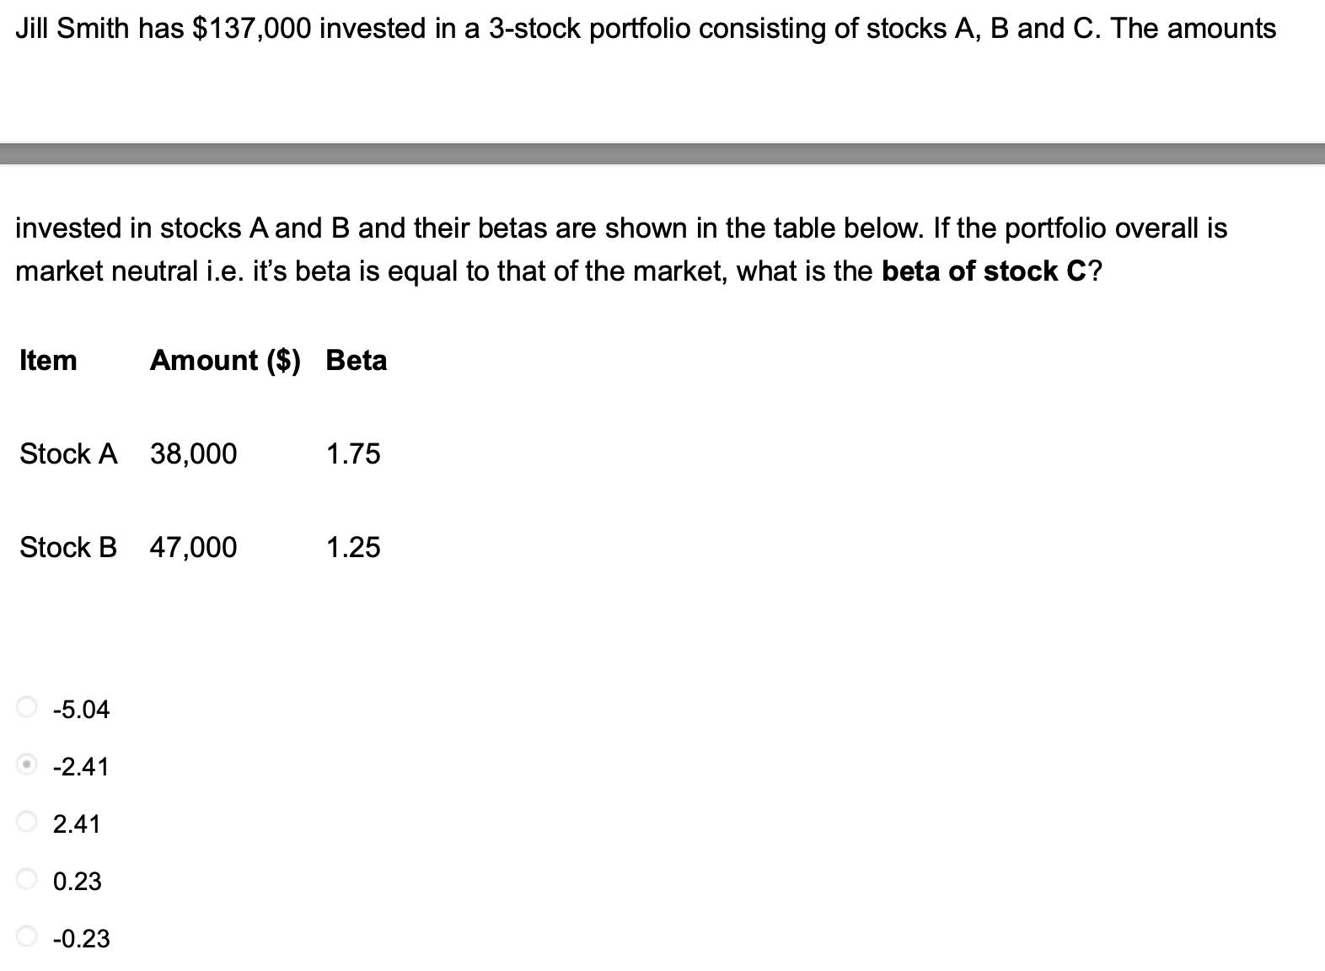Click the radio circle next to -0.23

24,937
